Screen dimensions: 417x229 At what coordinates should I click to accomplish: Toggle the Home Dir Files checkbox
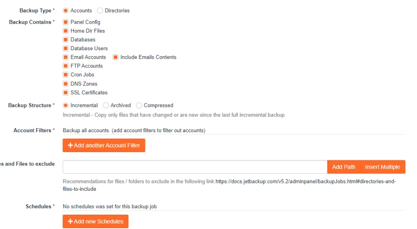click(66, 31)
